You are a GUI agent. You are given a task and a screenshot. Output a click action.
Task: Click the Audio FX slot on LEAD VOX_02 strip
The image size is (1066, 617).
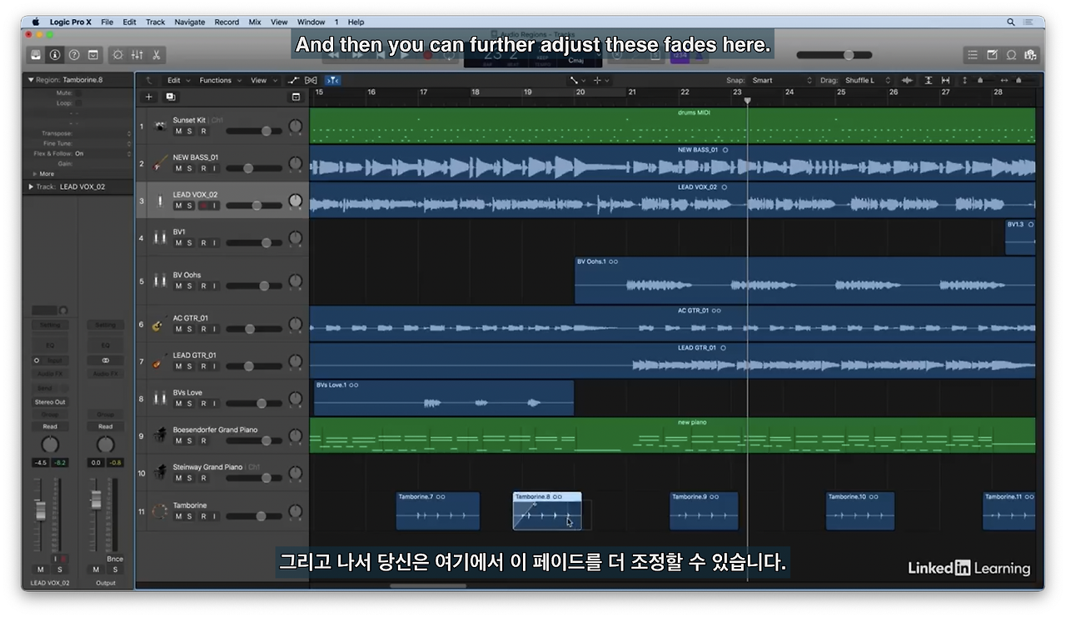click(x=50, y=374)
